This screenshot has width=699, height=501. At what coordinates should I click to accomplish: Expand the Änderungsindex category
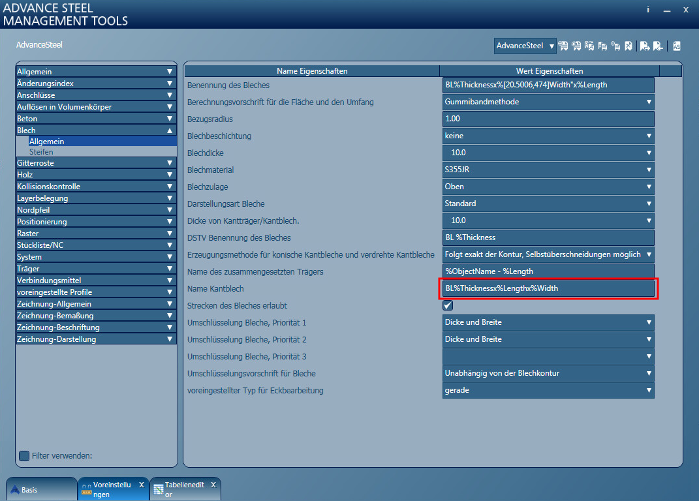pos(97,83)
